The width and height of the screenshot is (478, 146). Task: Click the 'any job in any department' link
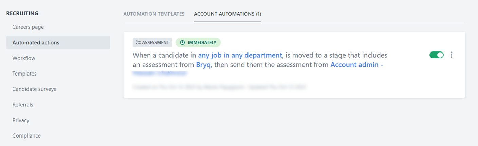click(240, 55)
